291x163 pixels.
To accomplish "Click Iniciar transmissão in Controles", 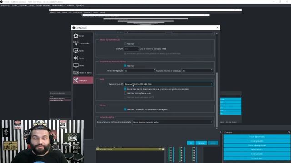I will pyautogui.click(x=256, y=137).
